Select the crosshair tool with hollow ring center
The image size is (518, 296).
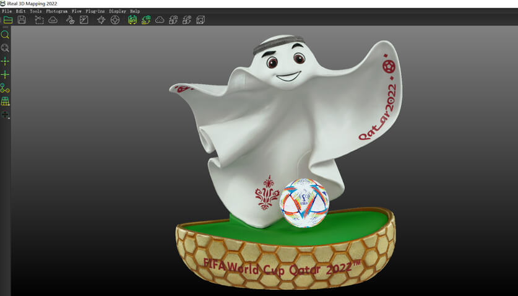(x=5, y=75)
